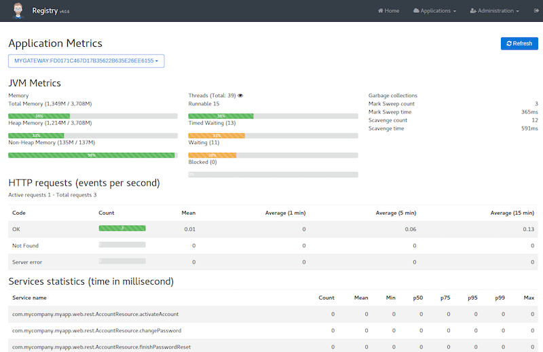Open the MYGATEWAY instance selector

coord(86,61)
